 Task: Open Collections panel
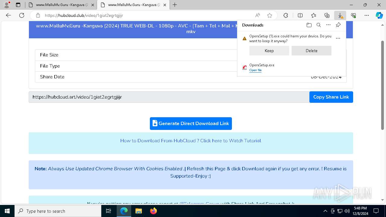327,15
